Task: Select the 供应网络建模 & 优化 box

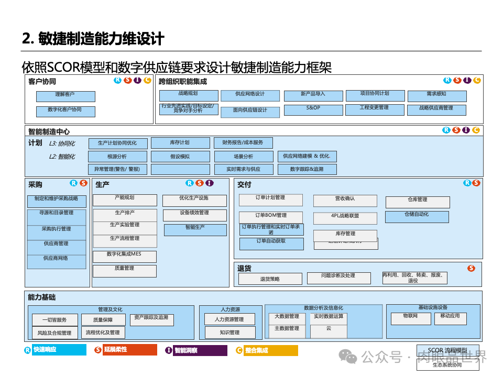Action: [x=308, y=156]
